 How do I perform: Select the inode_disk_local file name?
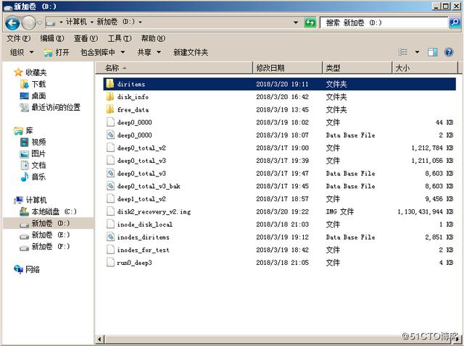[145, 224]
